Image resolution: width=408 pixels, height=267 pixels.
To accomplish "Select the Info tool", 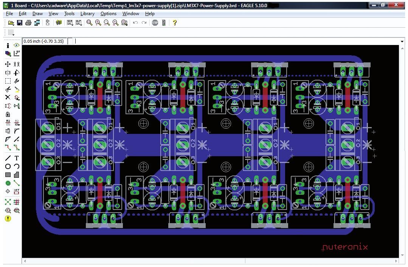I will pyautogui.click(x=8, y=45).
